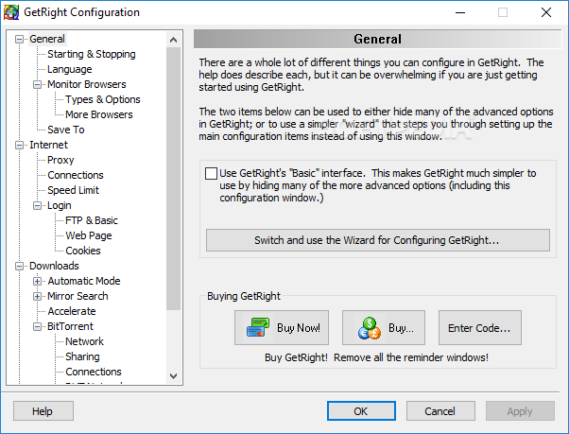Collapse the Internet tree node

coord(19,146)
